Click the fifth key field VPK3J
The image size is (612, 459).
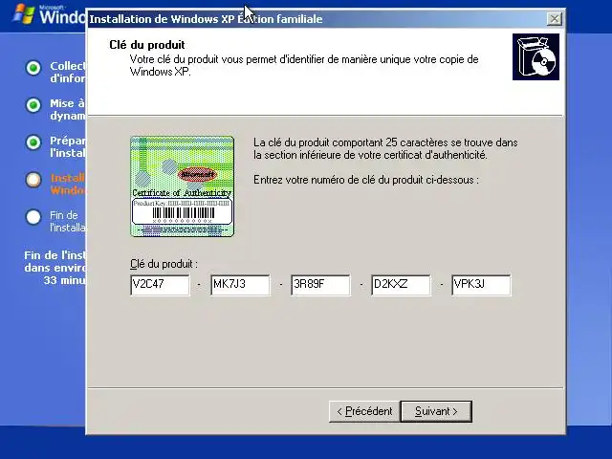point(481,285)
